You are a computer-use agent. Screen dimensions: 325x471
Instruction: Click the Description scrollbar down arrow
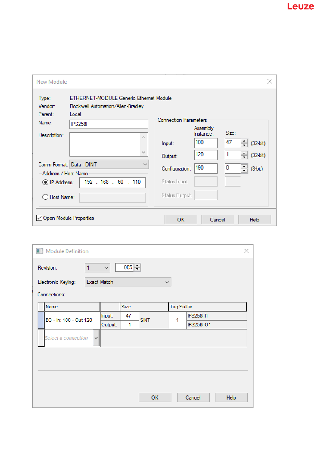[x=144, y=152]
